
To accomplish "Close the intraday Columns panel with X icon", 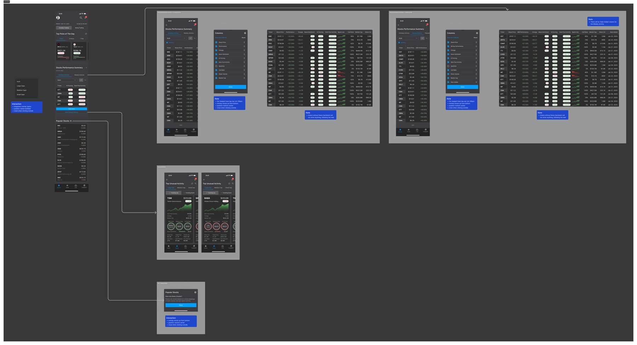I will point(245,33).
